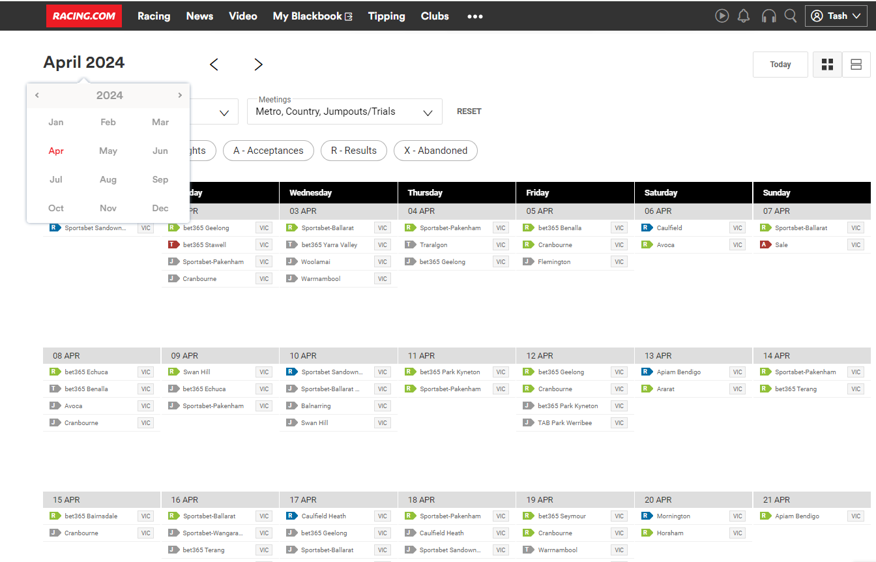Image resolution: width=876 pixels, height=562 pixels.
Task: Open the notifications bell icon
Action: coord(743,16)
